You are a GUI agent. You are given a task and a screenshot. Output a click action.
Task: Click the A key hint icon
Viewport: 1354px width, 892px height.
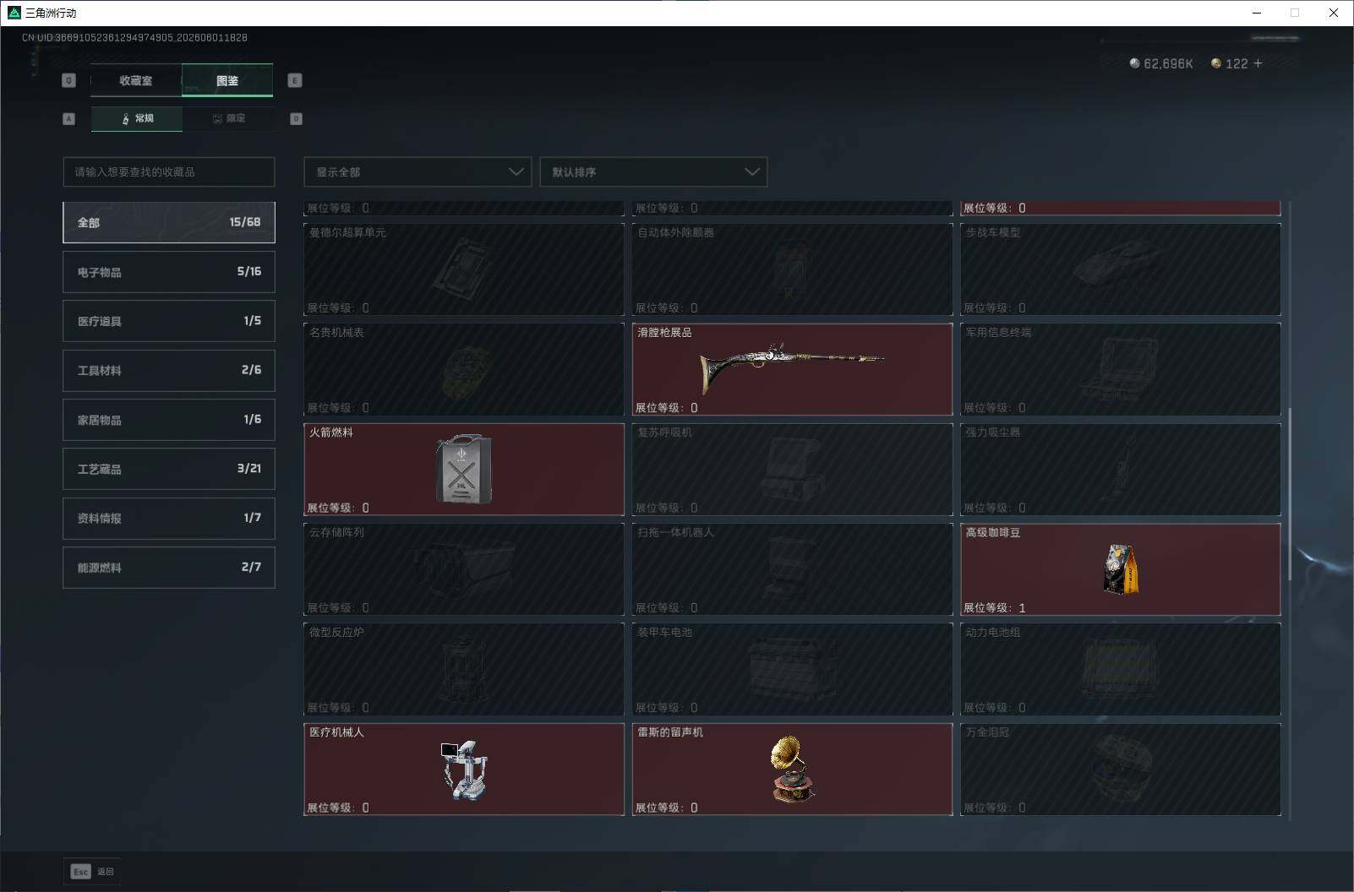69,118
